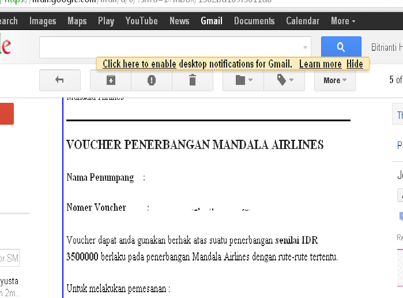The height and width of the screenshot is (298, 403).
Task: Report spam using the exclamation icon
Action: tap(152, 80)
